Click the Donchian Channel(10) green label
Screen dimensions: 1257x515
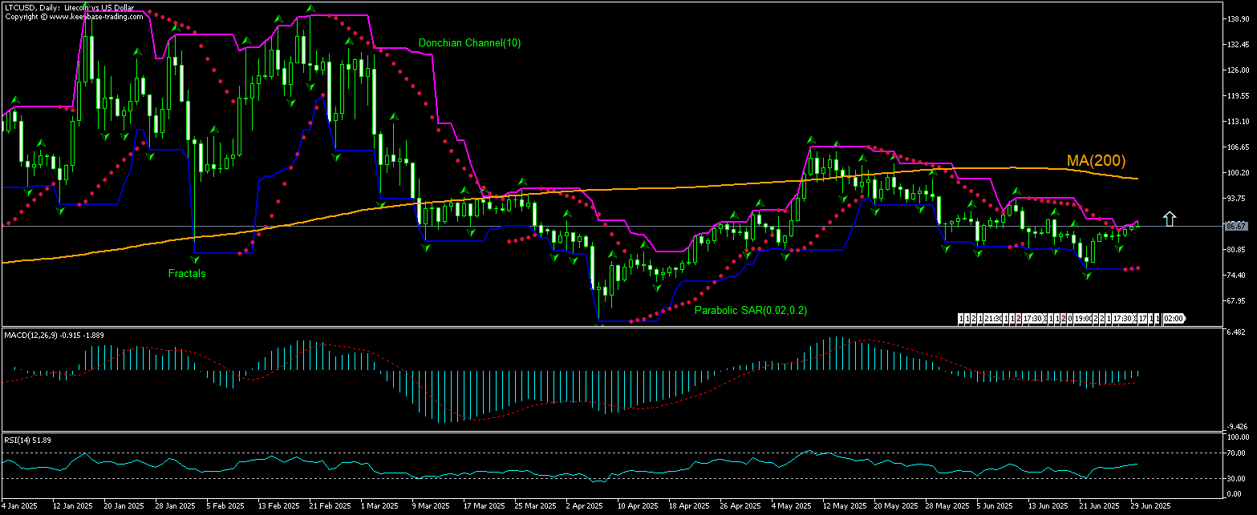469,43
